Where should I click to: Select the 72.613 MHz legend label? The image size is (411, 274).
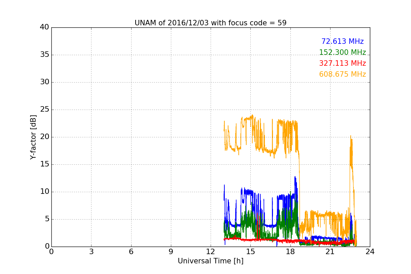pyautogui.click(x=342, y=41)
